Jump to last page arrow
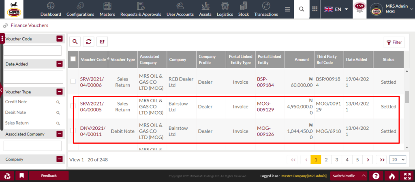 tap(382, 159)
